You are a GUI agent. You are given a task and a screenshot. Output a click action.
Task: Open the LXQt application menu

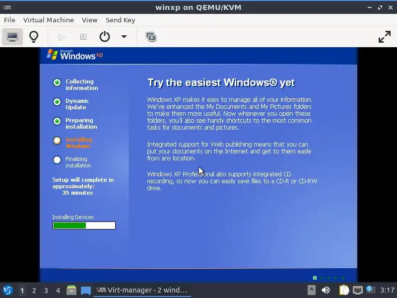point(8,290)
